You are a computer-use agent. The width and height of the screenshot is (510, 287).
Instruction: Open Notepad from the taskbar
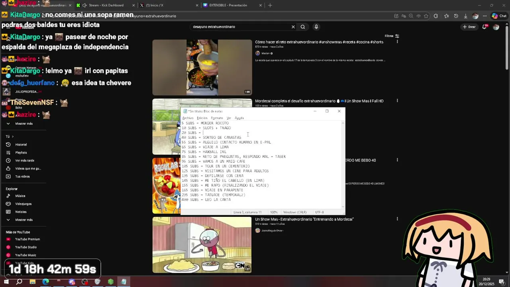pyautogui.click(x=124, y=282)
